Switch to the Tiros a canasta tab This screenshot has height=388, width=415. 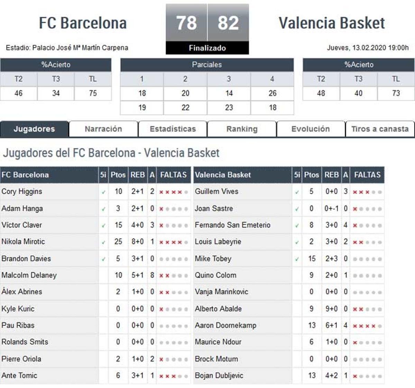coord(379,129)
